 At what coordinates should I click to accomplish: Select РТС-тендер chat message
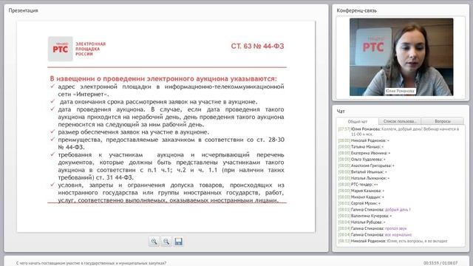(358, 184)
